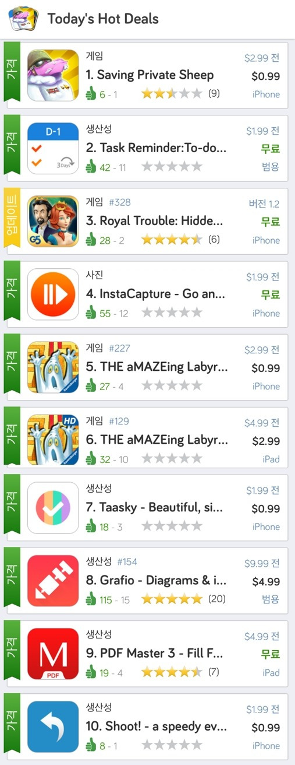Viewport: 295px width, 765px height.
Task: Click the $4.99 price on Grafio
Action: pyautogui.click(x=265, y=581)
